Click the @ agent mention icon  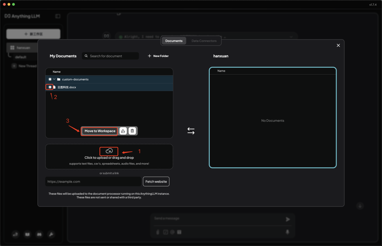click(x=172, y=232)
